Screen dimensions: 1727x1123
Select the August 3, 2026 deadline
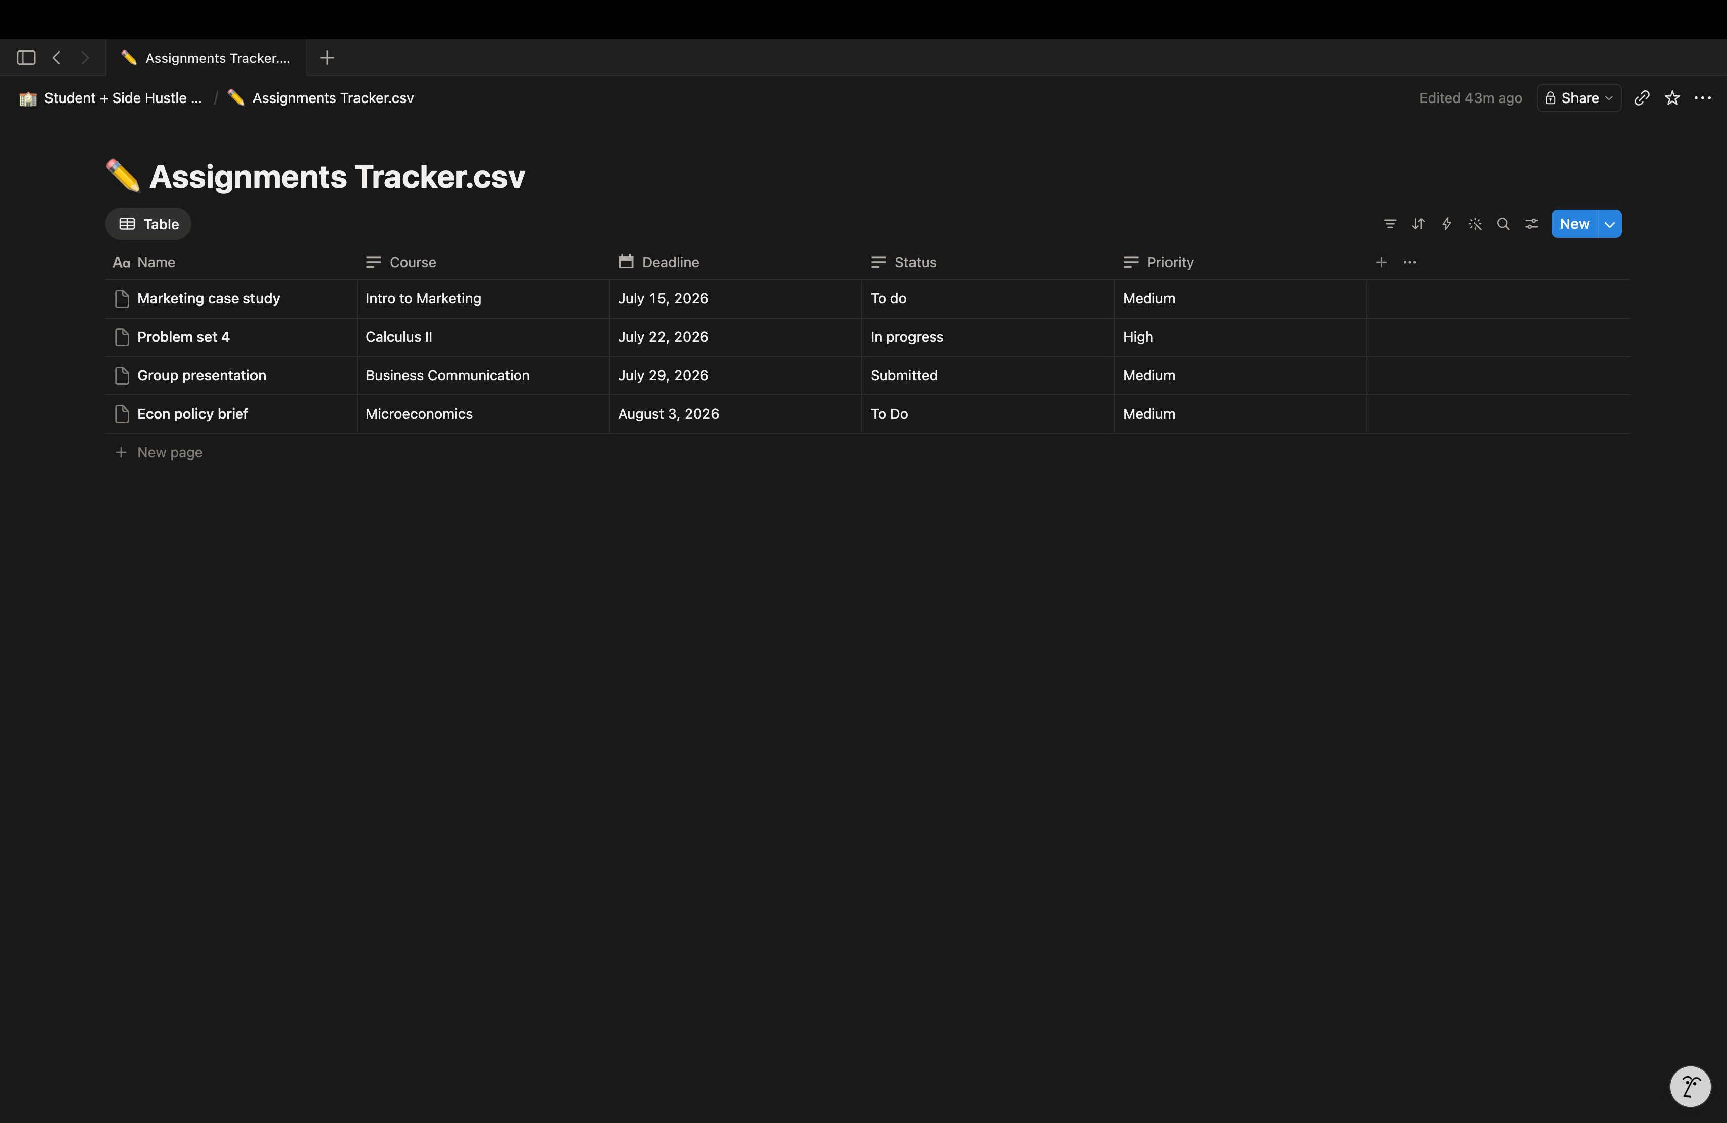tap(735, 414)
